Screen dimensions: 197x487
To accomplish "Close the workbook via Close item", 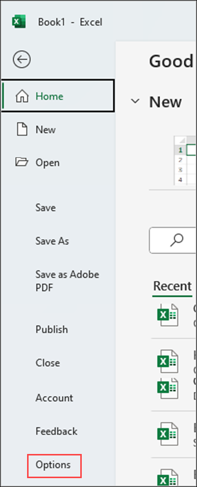I will (x=48, y=363).
